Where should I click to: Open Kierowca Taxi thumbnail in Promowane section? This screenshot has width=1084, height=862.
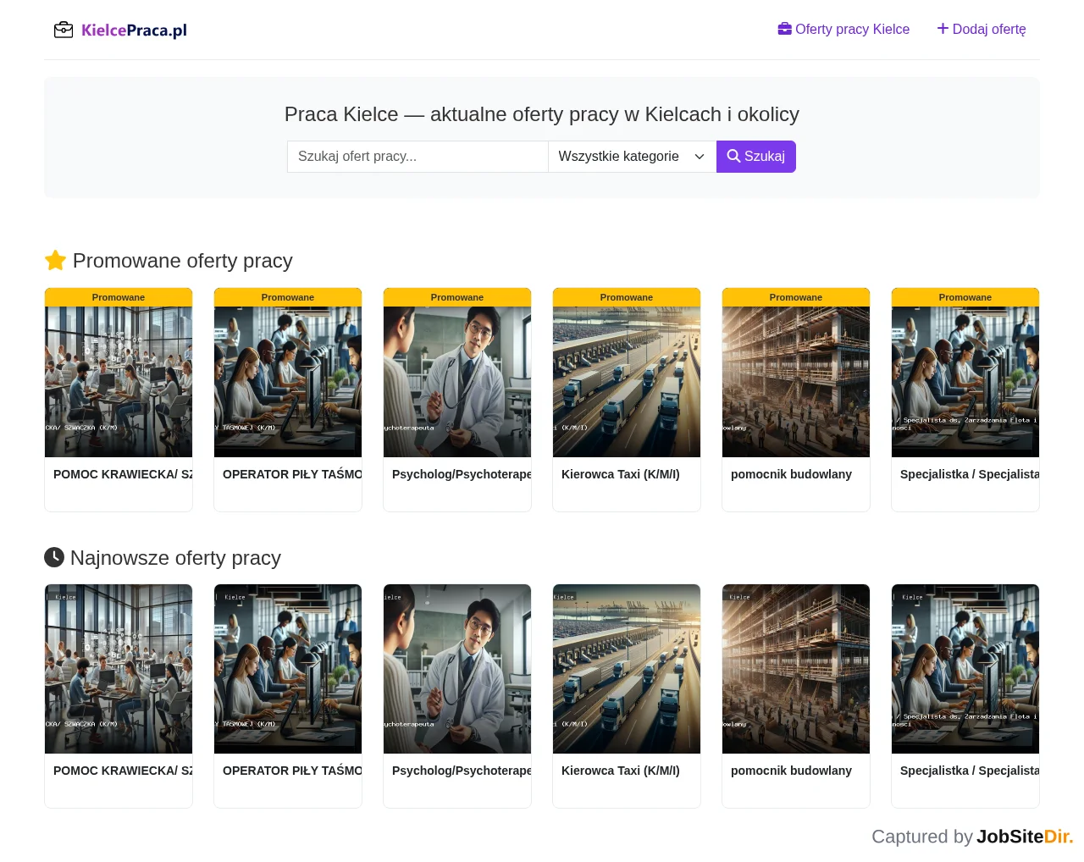[x=627, y=382]
